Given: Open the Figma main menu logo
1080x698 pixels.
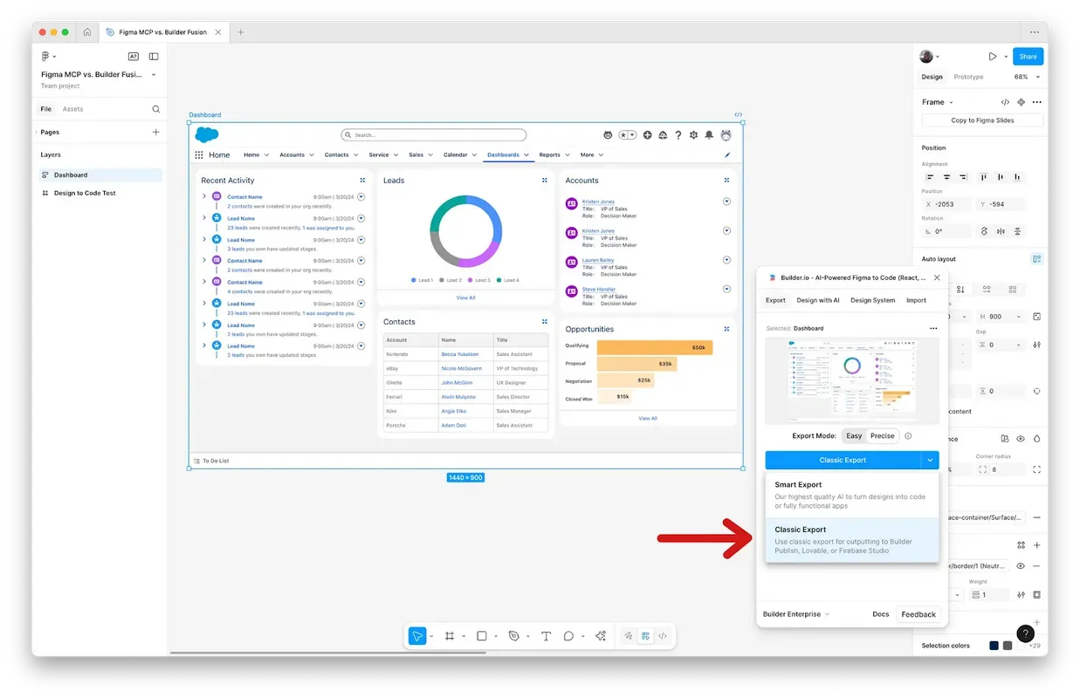Looking at the screenshot, I should point(45,57).
